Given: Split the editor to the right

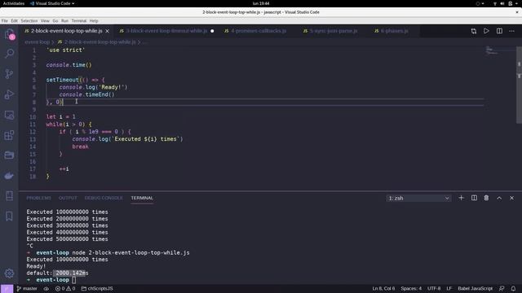Looking at the screenshot, I should coord(499,31).
